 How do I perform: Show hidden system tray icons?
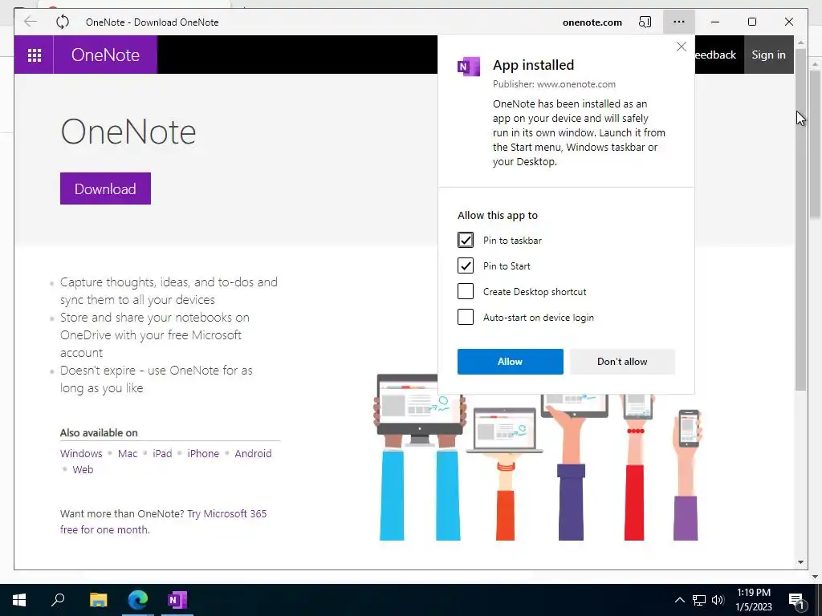[679, 600]
